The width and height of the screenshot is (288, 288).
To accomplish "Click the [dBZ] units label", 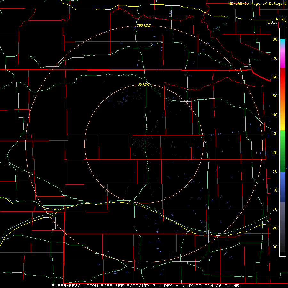I will tap(272, 22).
